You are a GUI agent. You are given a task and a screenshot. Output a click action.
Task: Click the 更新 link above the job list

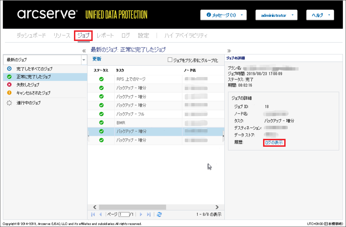[97, 59]
